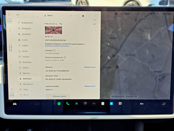Tap the 20,181 mi odometer reading
The width and height of the screenshot is (174, 131).
49,37
